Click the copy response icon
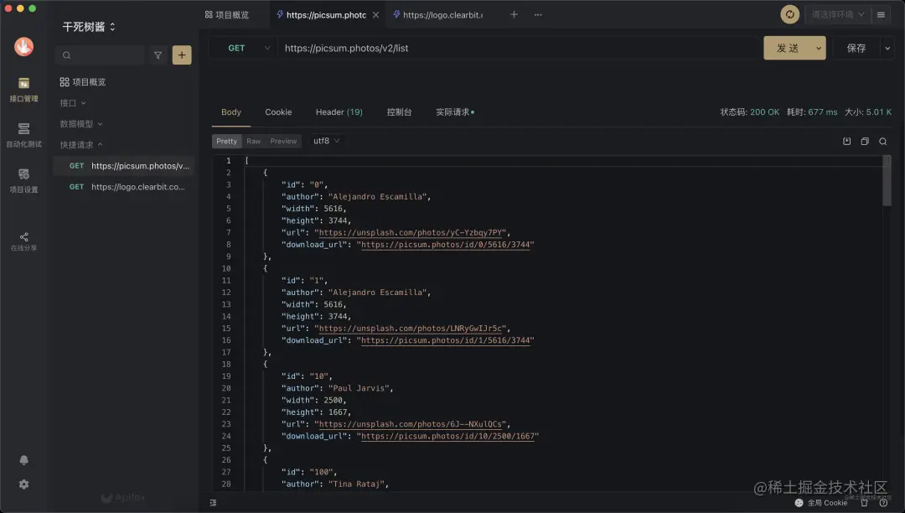This screenshot has height=513, width=905. (x=865, y=142)
